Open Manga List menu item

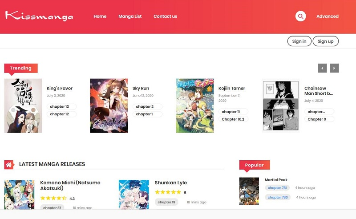(130, 16)
